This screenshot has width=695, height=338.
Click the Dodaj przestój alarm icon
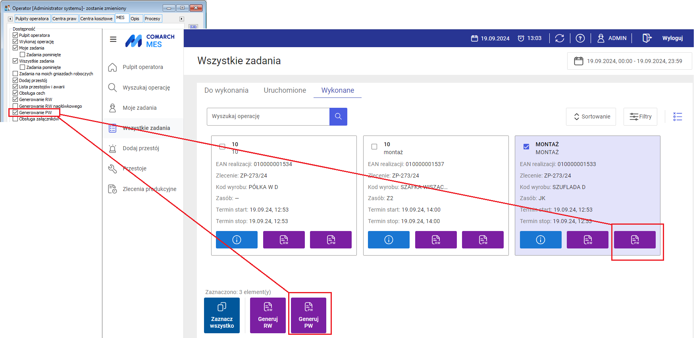113,149
